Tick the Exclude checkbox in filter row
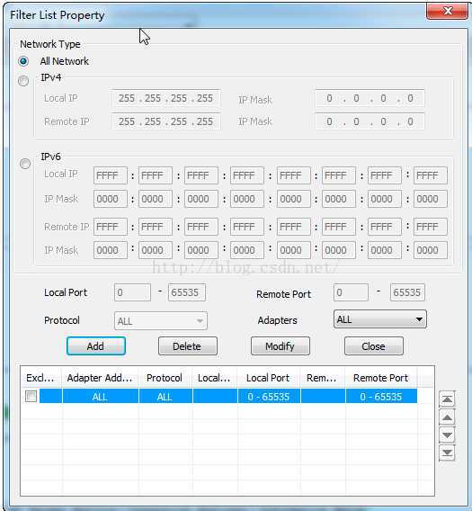This screenshot has width=472, height=511. coord(31,396)
